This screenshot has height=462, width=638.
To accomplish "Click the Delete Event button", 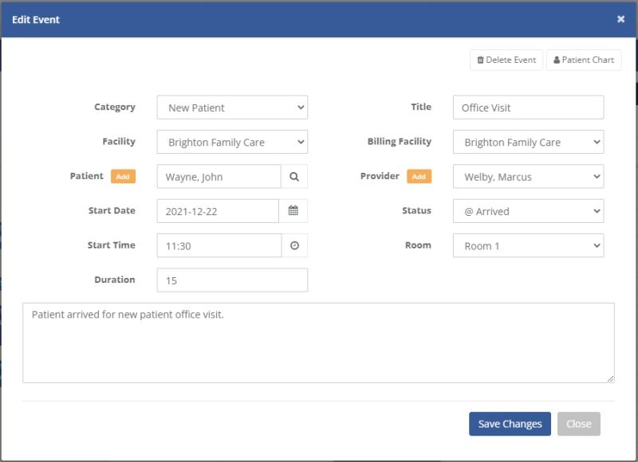I will coord(506,60).
